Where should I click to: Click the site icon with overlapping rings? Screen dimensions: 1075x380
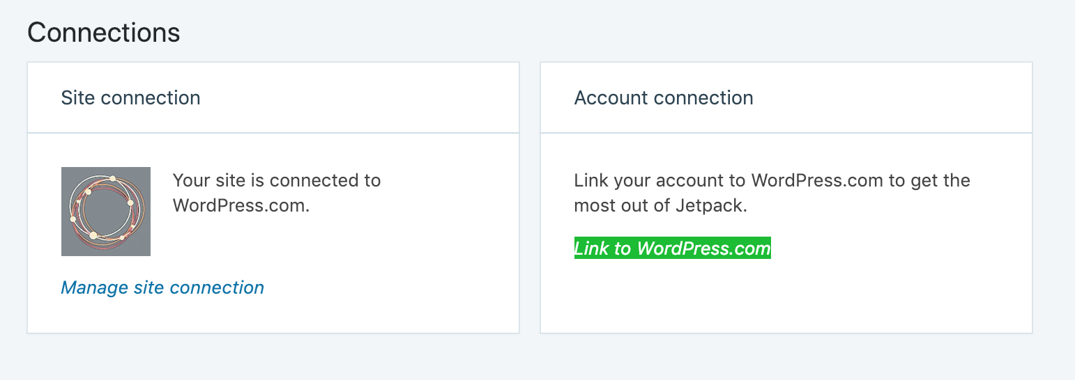106,212
